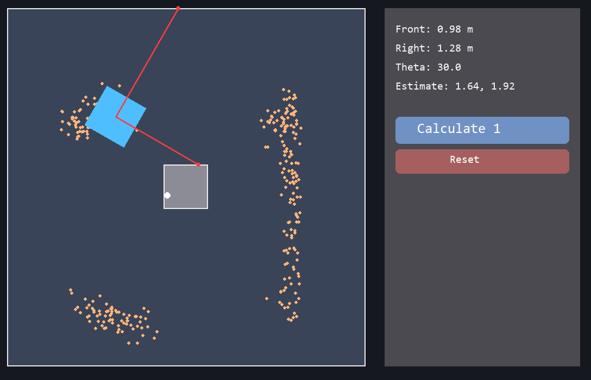Select the Estimate: 1.64, 1.92 text
This screenshot has width=591, height=380.
455,86
